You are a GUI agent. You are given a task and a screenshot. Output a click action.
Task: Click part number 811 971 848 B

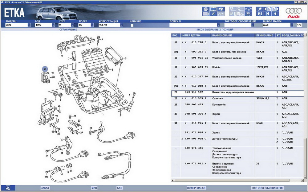[x=195, y=133]
